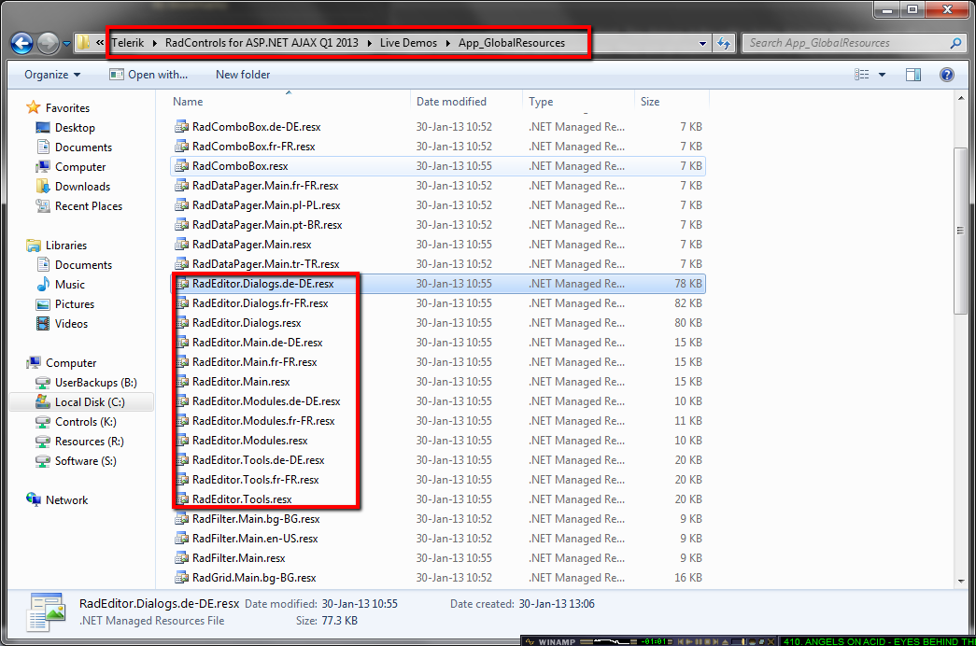Open the Organize menu
976x646 pixels.
(x=52, y=75)
